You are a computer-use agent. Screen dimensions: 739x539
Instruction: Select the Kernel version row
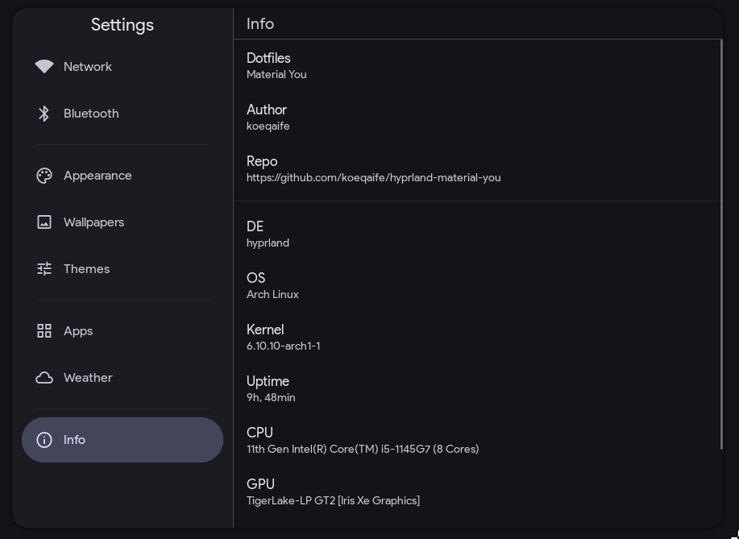point(283,337)
